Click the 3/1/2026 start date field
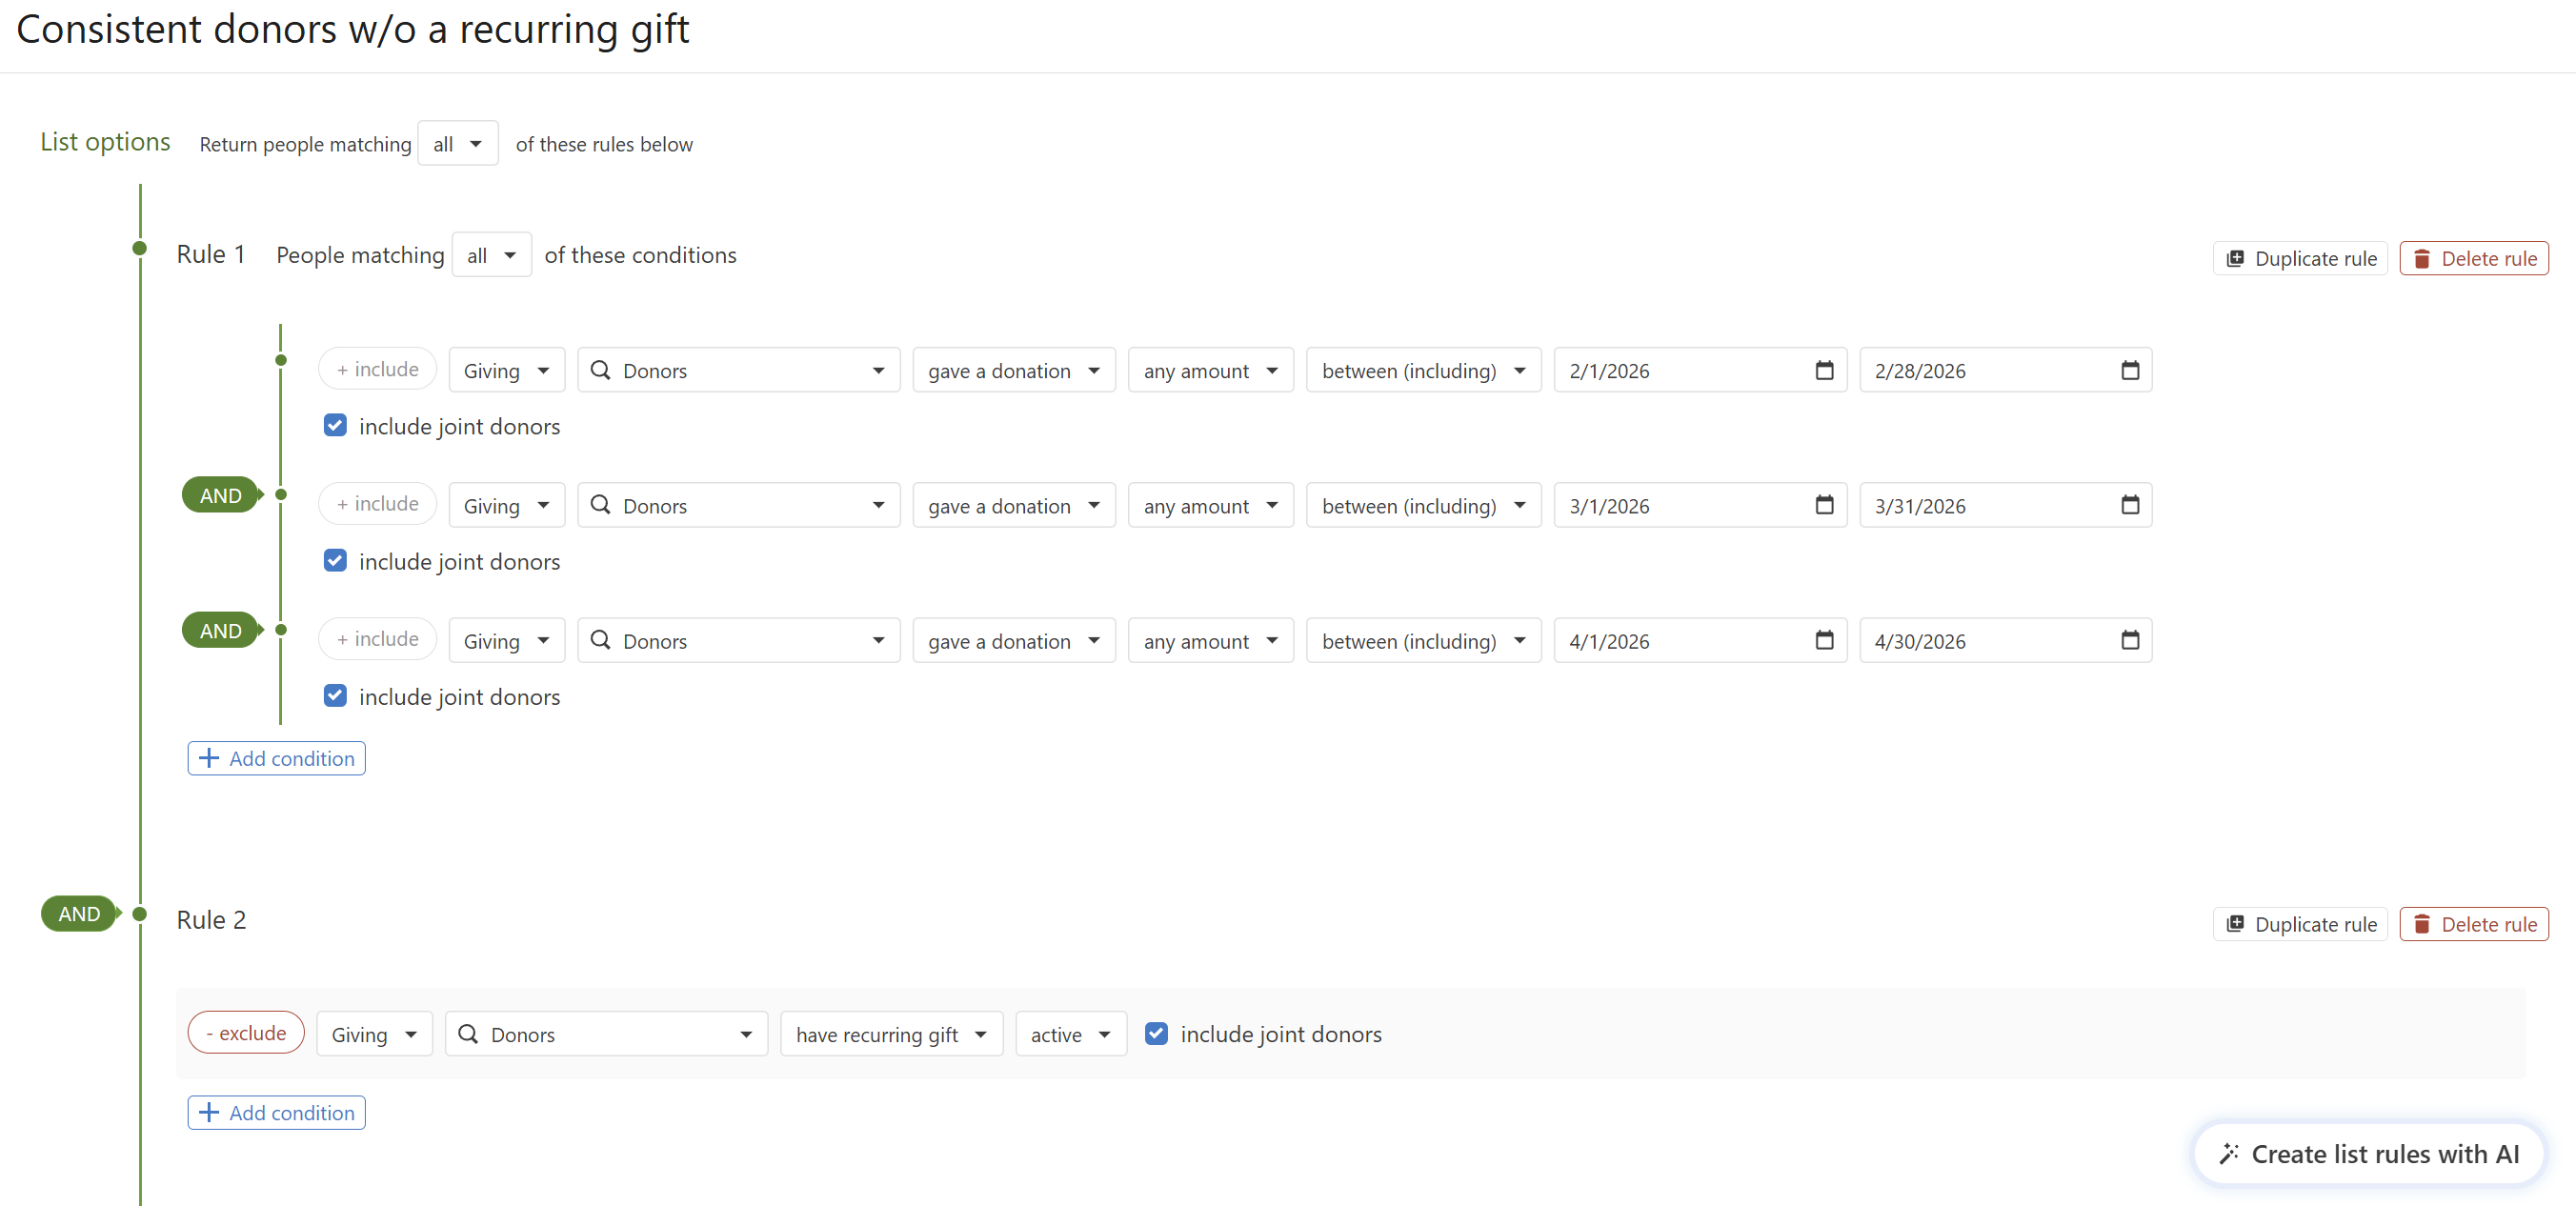The width and height of the screenshot is (2576, 1206). (x=1700, y=506)
